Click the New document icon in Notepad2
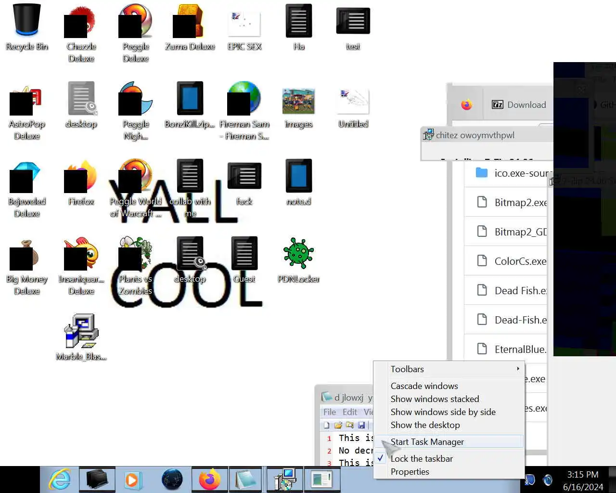The width and height of the screenshot is (616, 493). [x=327, y=425]
